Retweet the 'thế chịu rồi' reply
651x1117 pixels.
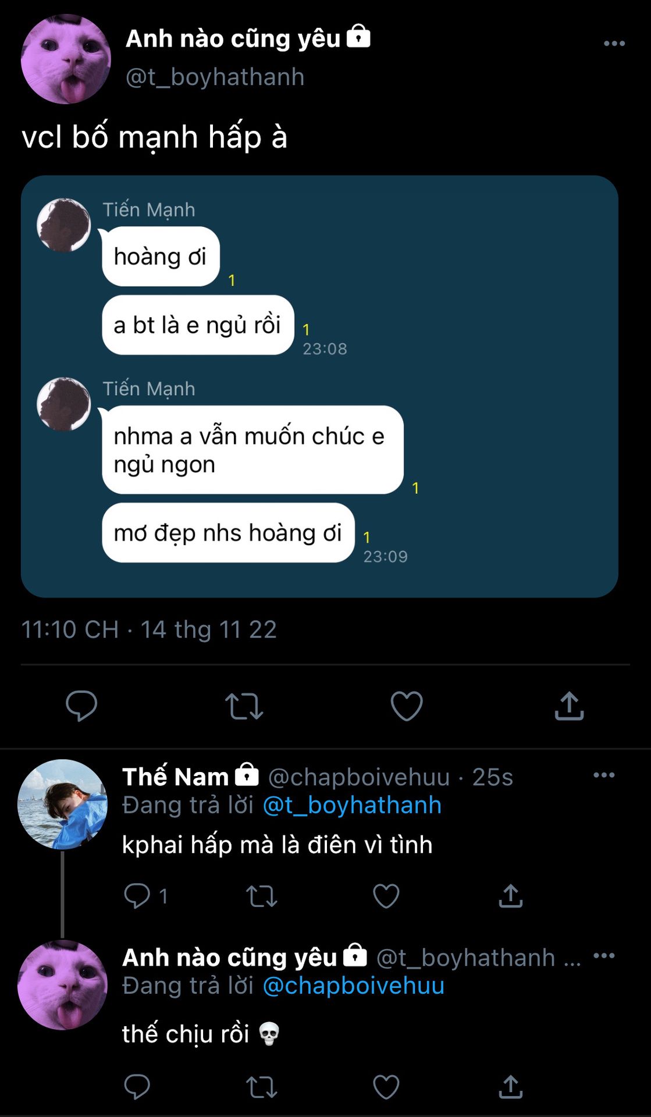[261, 1086]
